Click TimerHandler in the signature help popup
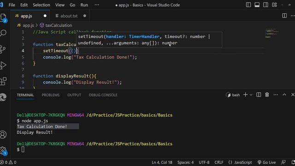This screenshot has width=295, height=166. tap(144, 36)
